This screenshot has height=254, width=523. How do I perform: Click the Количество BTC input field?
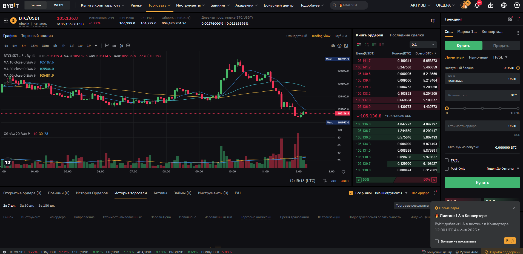pos(482,95)
